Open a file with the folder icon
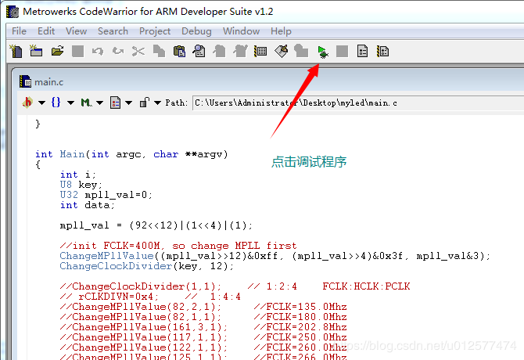Screen dimensions: 524x360 (x=57, y=51)
